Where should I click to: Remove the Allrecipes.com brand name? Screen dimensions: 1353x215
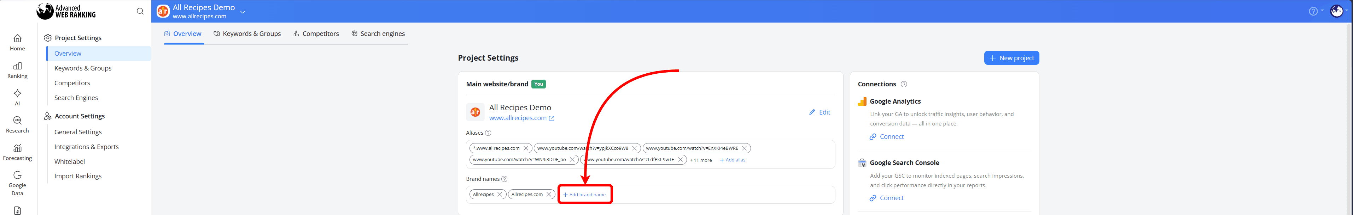tap(549, 194)
